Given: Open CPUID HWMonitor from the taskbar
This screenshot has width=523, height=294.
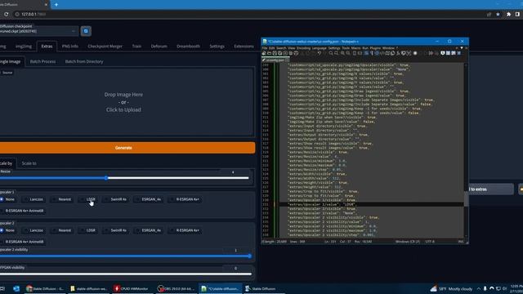Looking at the screenshot, I should (132, 288).
